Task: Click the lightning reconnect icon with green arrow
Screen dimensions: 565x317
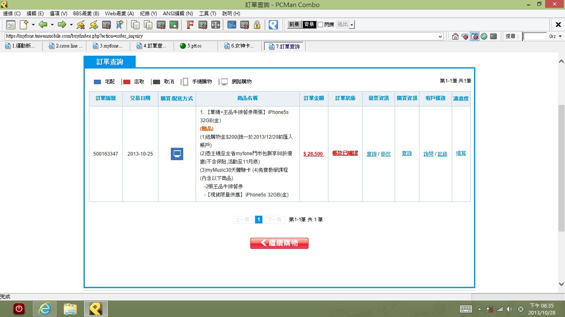Action: [93, 25]
